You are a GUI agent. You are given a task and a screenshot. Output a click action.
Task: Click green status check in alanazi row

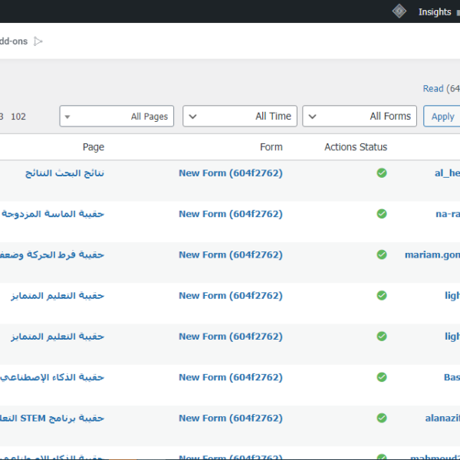point(382,418)
